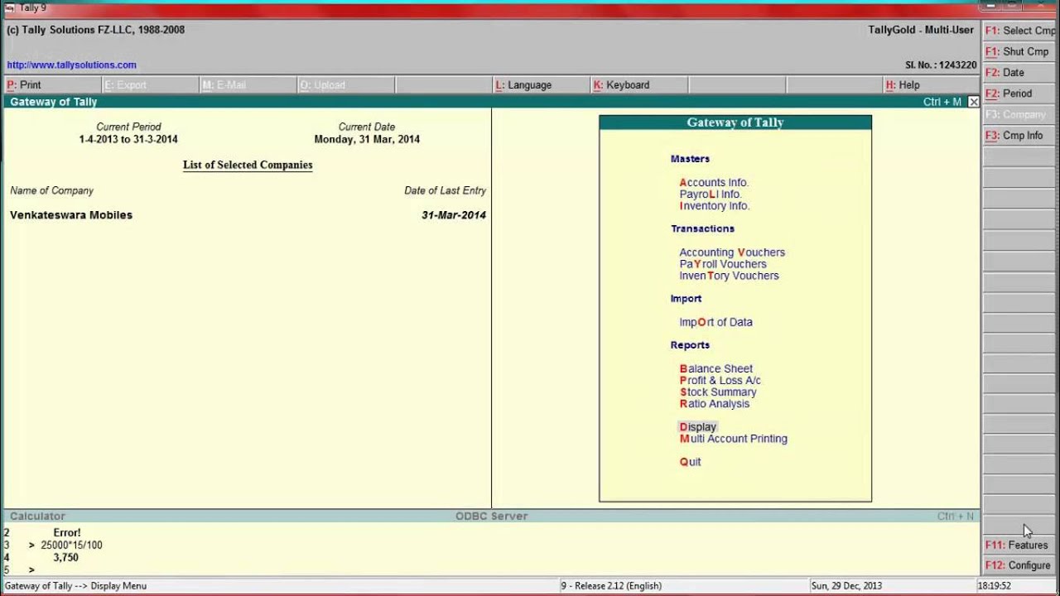This screenshot has height=596, width=1060.
Task: Select the Upload option
Action: pos(345,84)
